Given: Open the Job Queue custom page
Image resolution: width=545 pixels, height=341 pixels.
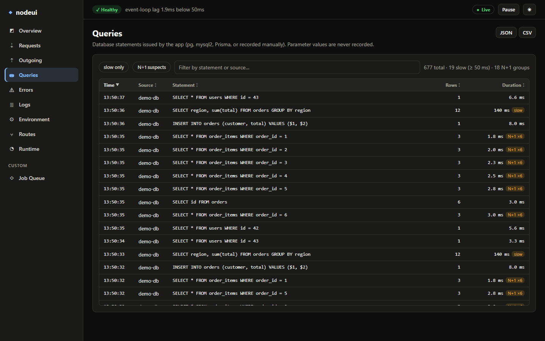Looking at the screenshot, I should 41,178.
